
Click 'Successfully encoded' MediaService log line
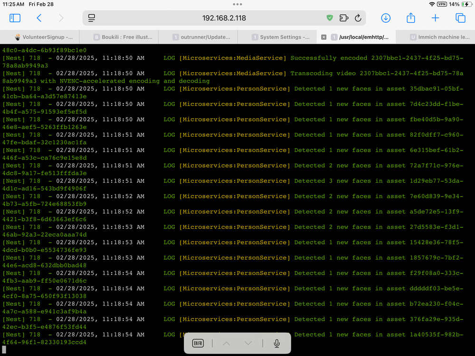click(233, 62)
